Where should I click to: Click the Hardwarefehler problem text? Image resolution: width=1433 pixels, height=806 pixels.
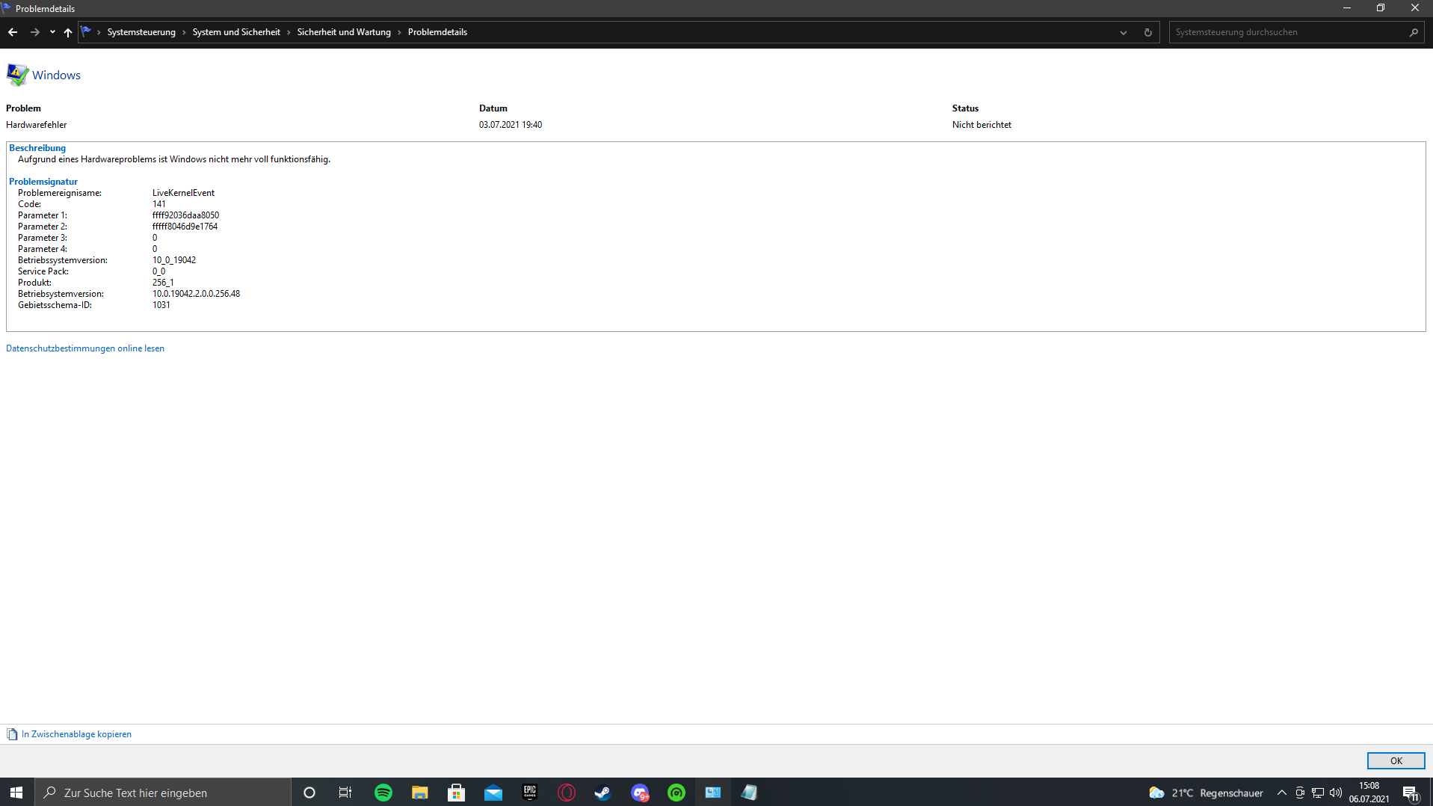pos(37,125)
